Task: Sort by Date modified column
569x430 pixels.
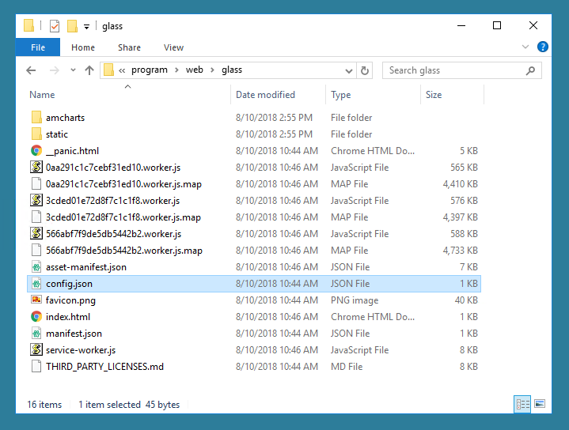Action: tap(265, 95)
